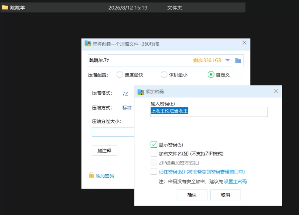
Task: Click the 剩余:336.1GB free space text
Action: pyautogui.click(x=207, y=61)
